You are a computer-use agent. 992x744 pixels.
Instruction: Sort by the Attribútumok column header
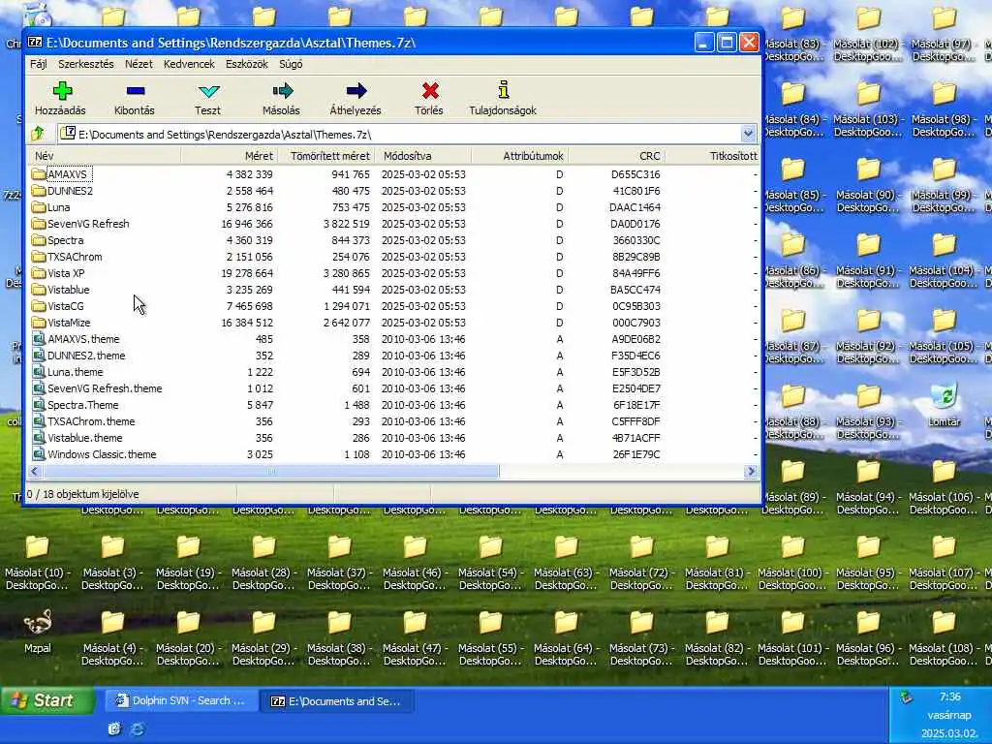[519, 156]
